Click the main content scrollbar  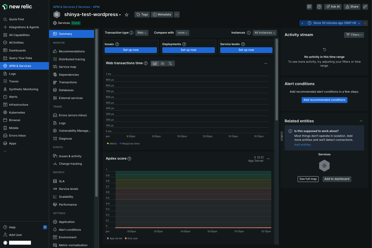coord(276,80)
